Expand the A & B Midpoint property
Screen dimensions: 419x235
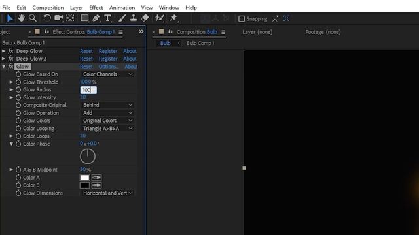pyautogui.click(x=11, y=170)
